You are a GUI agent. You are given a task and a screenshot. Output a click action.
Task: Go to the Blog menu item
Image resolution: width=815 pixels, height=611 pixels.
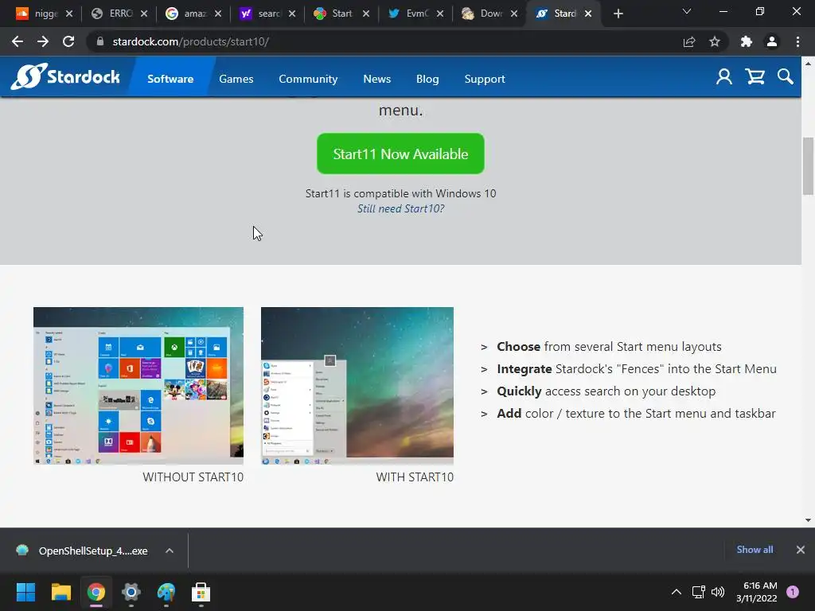pyautogui.click(x=427, y=79)
